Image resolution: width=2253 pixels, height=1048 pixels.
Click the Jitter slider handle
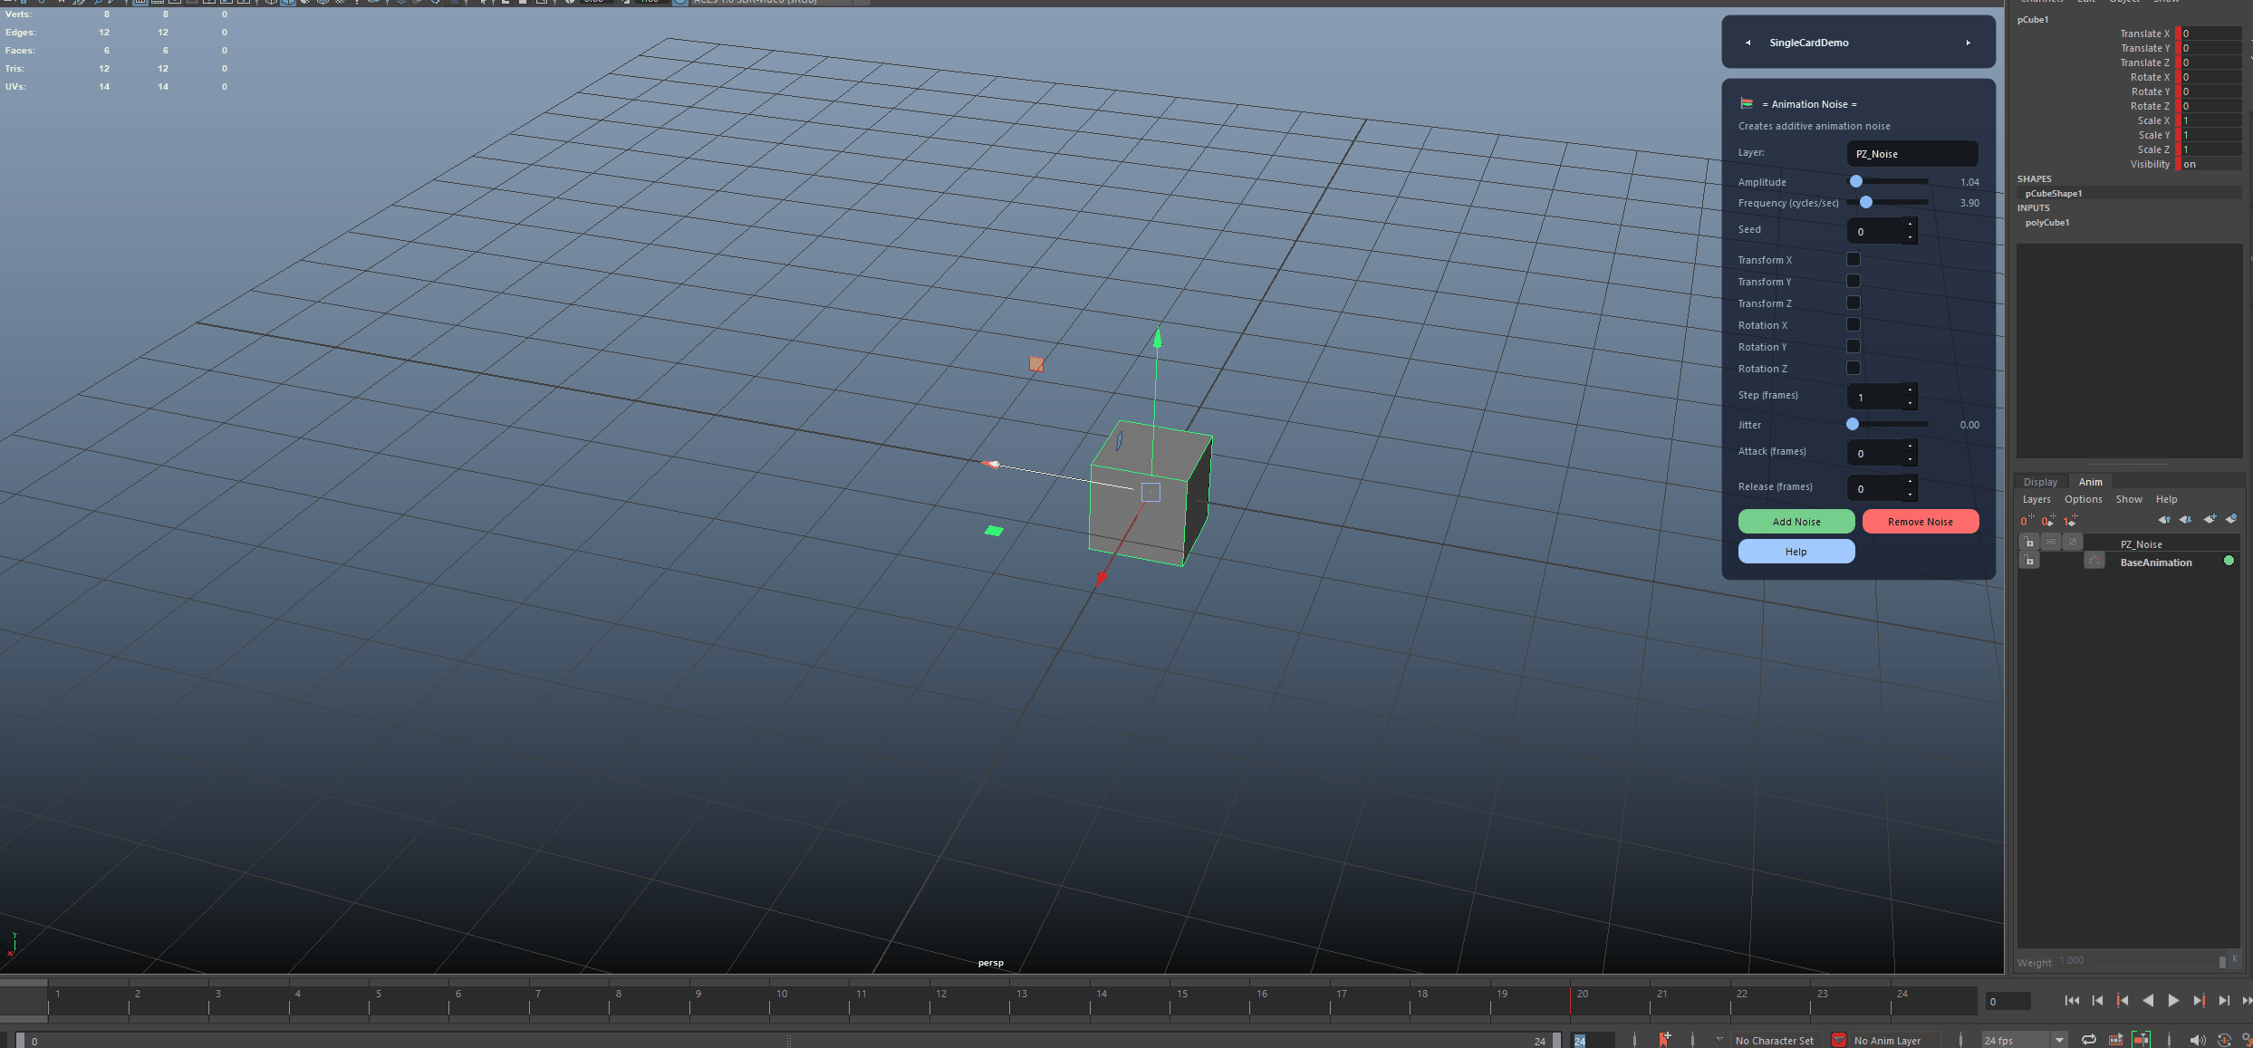coord(1853,424)
